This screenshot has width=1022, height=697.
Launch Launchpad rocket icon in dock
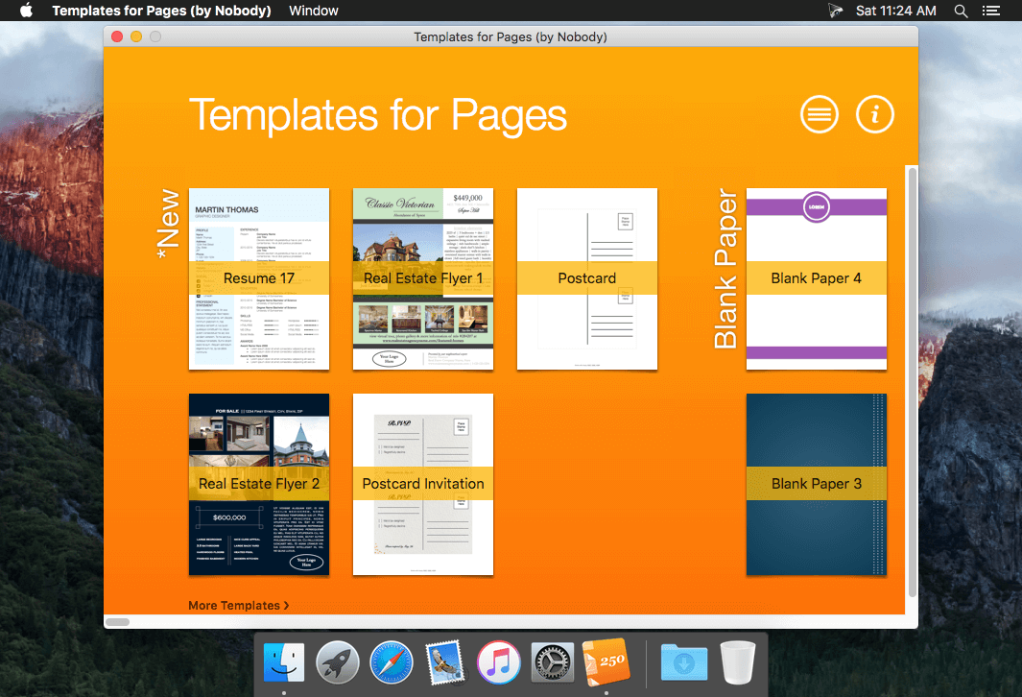[338, 663]
